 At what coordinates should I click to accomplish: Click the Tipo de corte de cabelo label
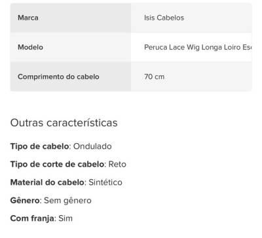click(x=57, y=164)
